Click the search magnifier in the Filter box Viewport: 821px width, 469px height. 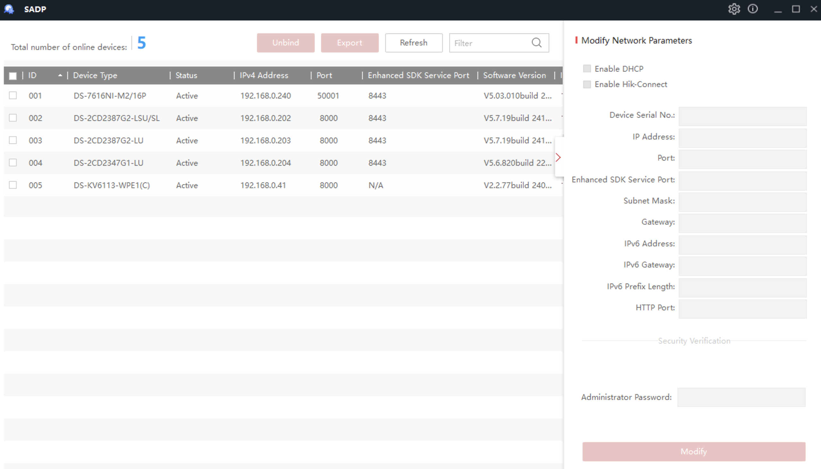click(x=536, y=43)
